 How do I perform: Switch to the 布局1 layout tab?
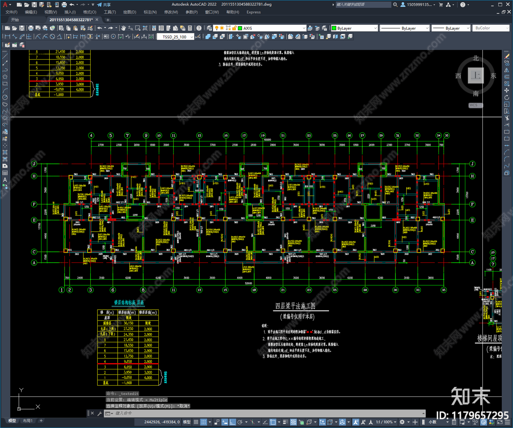tap(28, 420)
